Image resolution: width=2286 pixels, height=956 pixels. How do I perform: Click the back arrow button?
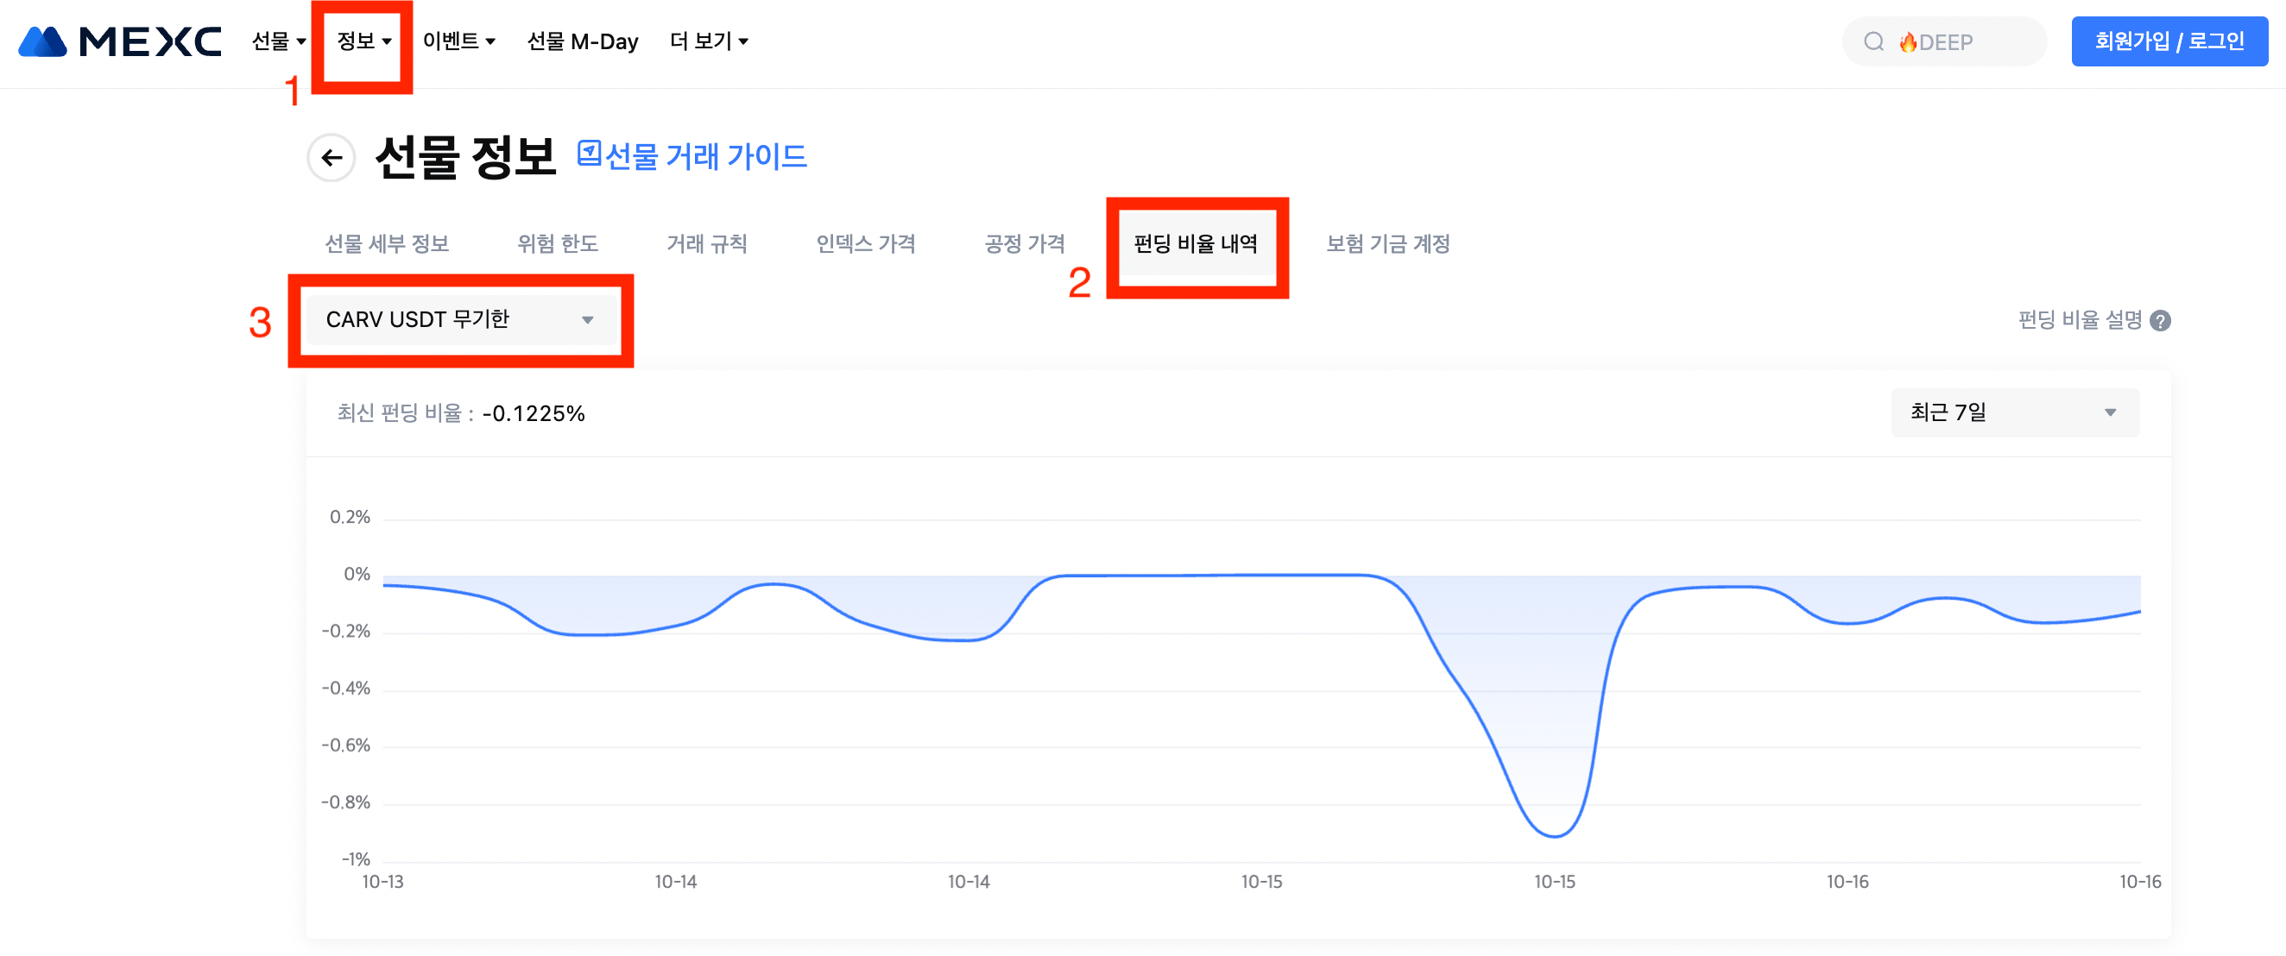pos(331,158)
